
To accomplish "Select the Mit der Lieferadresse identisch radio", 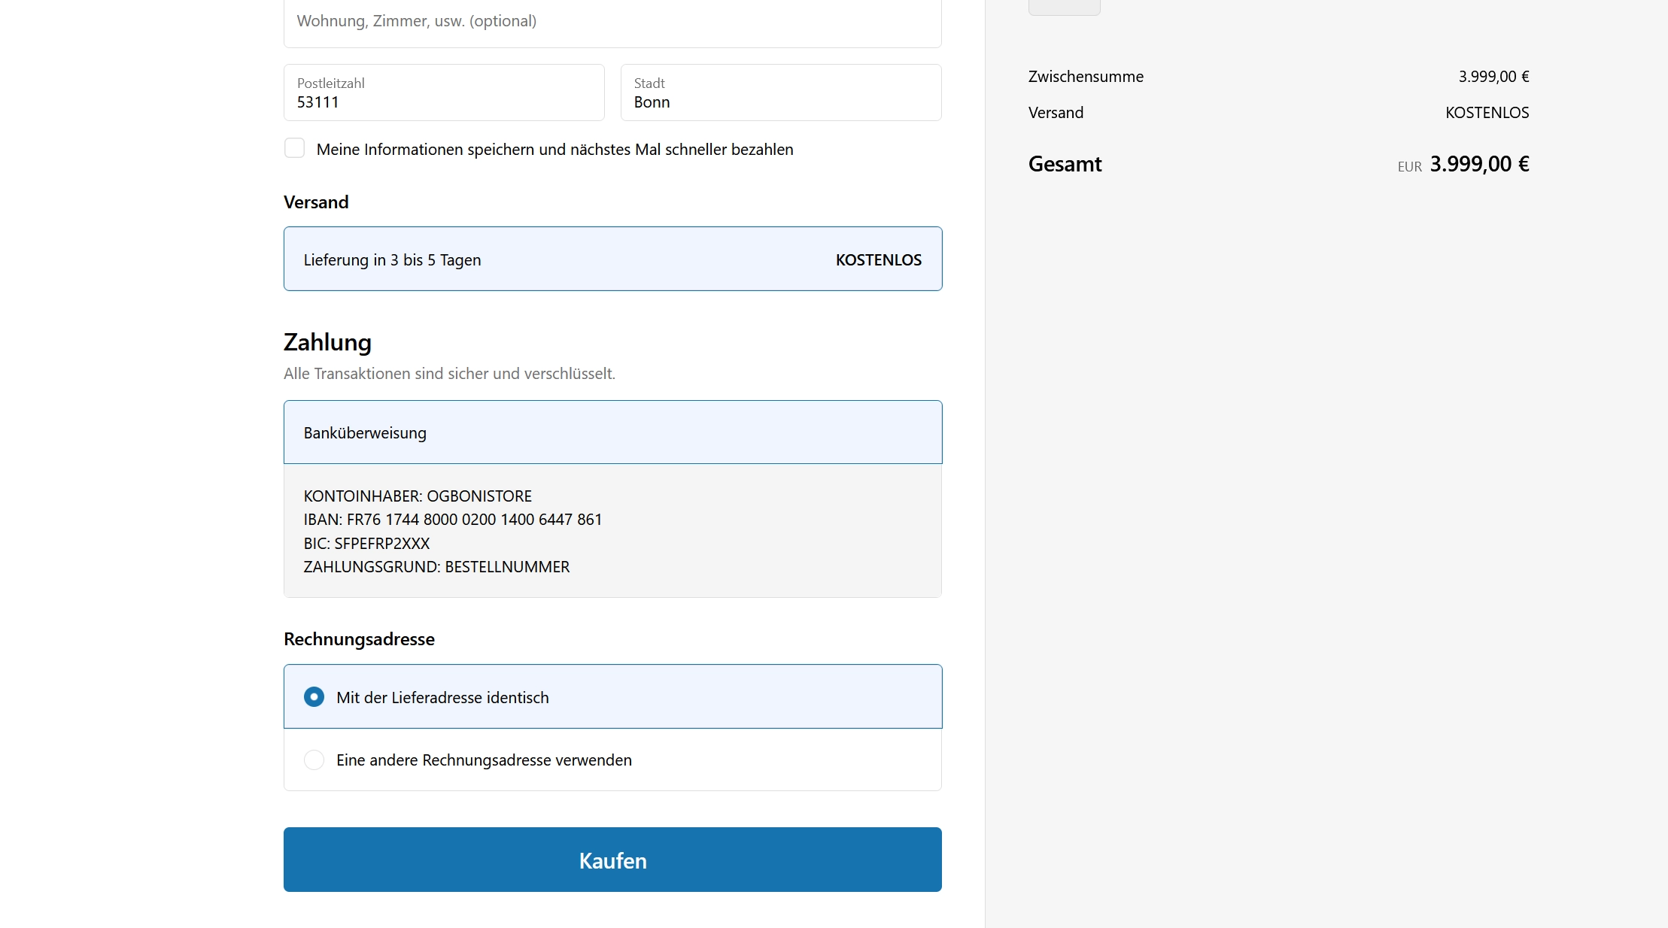I will coord(314,697).
